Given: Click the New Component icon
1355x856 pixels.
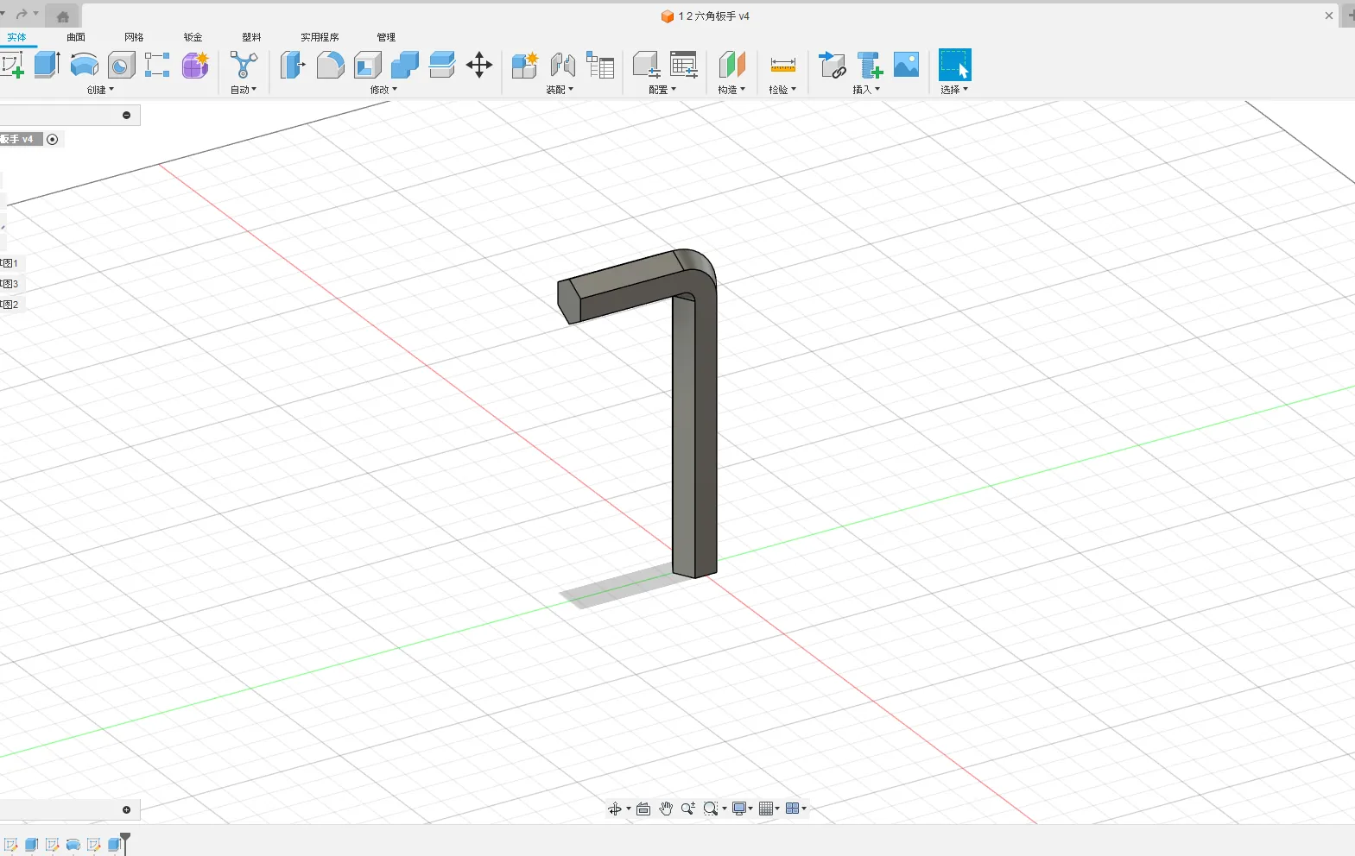Looking at the screenshot, I should click(x=525, y=65).
